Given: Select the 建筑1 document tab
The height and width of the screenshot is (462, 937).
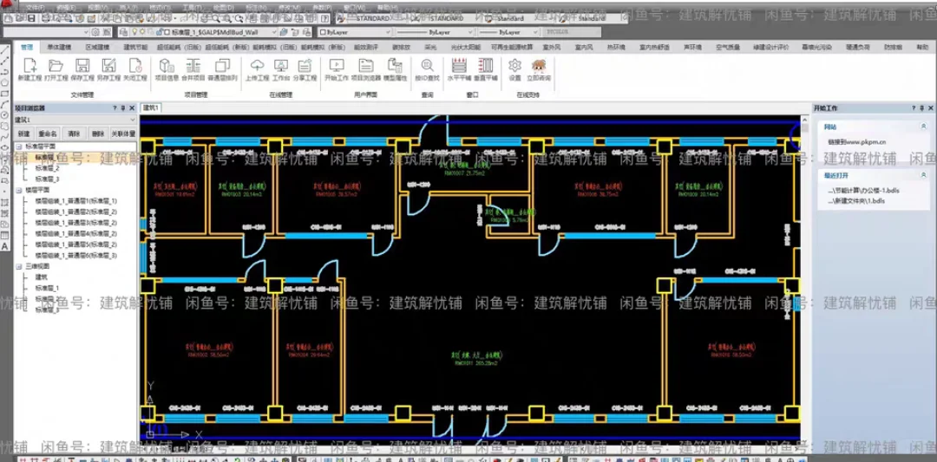Looking at the screenshot, I should coord(151,107).
